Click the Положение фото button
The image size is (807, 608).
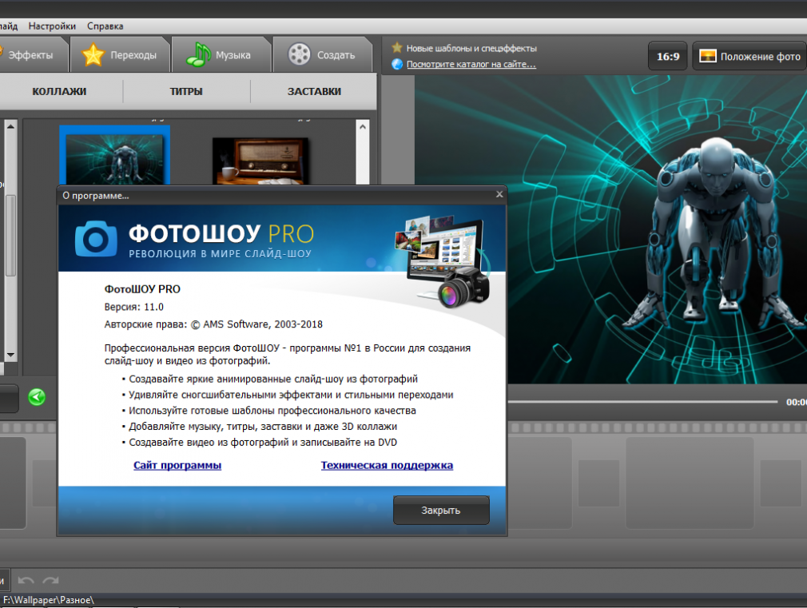click(750, 56)
